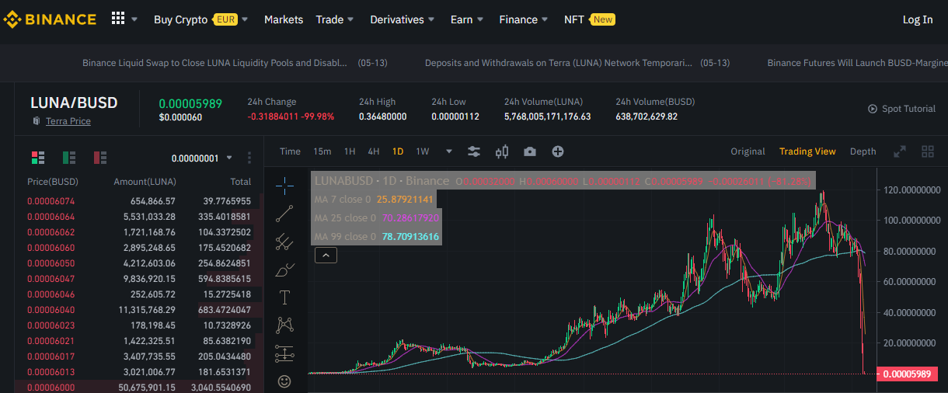This screenshot has height=393, width=948.
Task: Click the MA 25 close indicator legend
Action: tap(377, 217)
